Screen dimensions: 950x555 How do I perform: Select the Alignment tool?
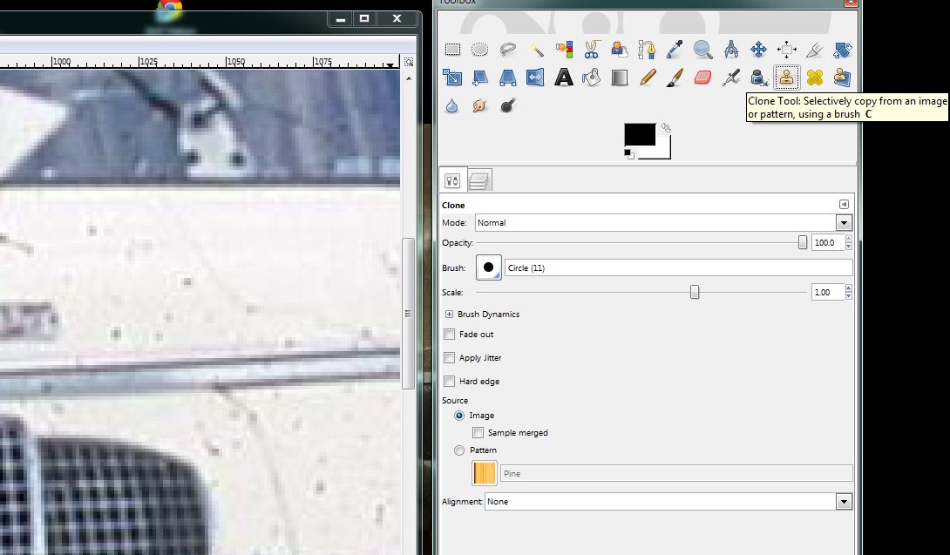[x=786, y=50]
